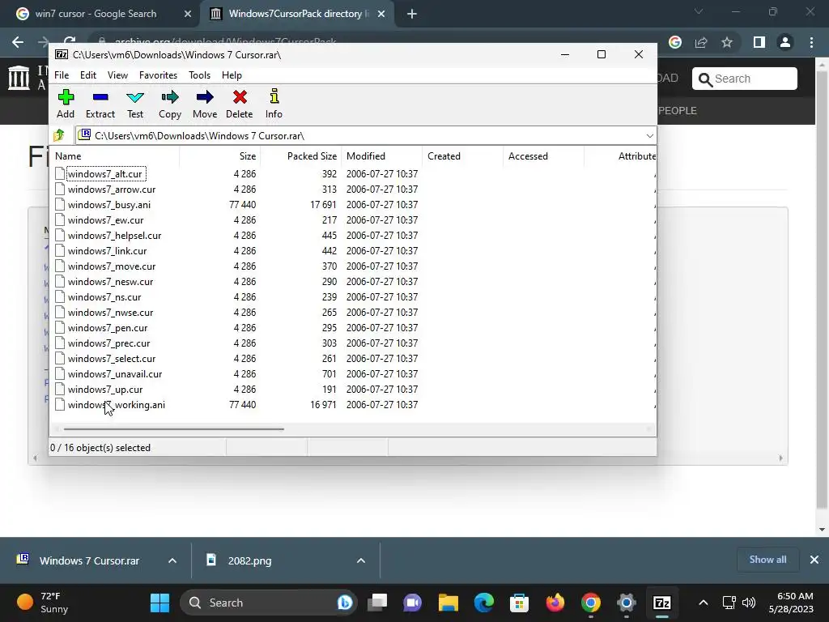
Task: Expand the 7-Zip address path dropdown
Action: tap(650, 136)
